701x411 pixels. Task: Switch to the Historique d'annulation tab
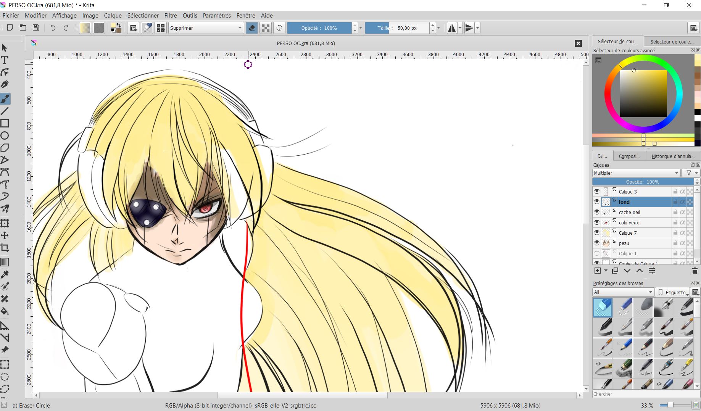tap(673, 156)
